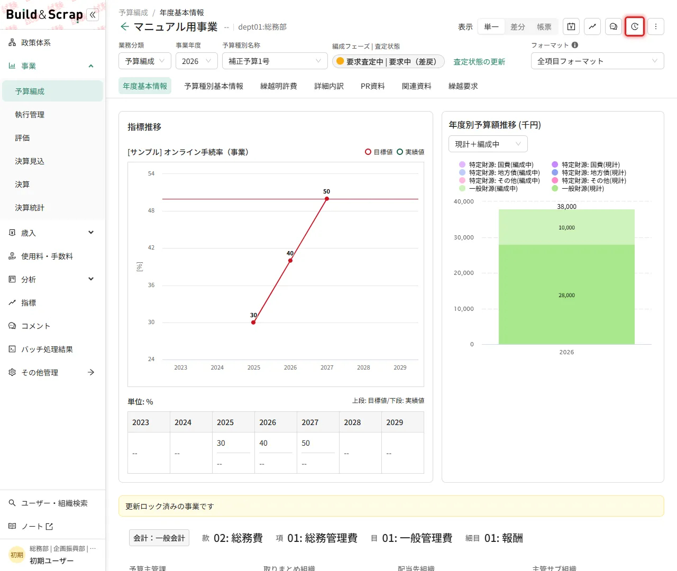
Task: Click the search icon for ユーザー・組織検索
Action: 12,503
